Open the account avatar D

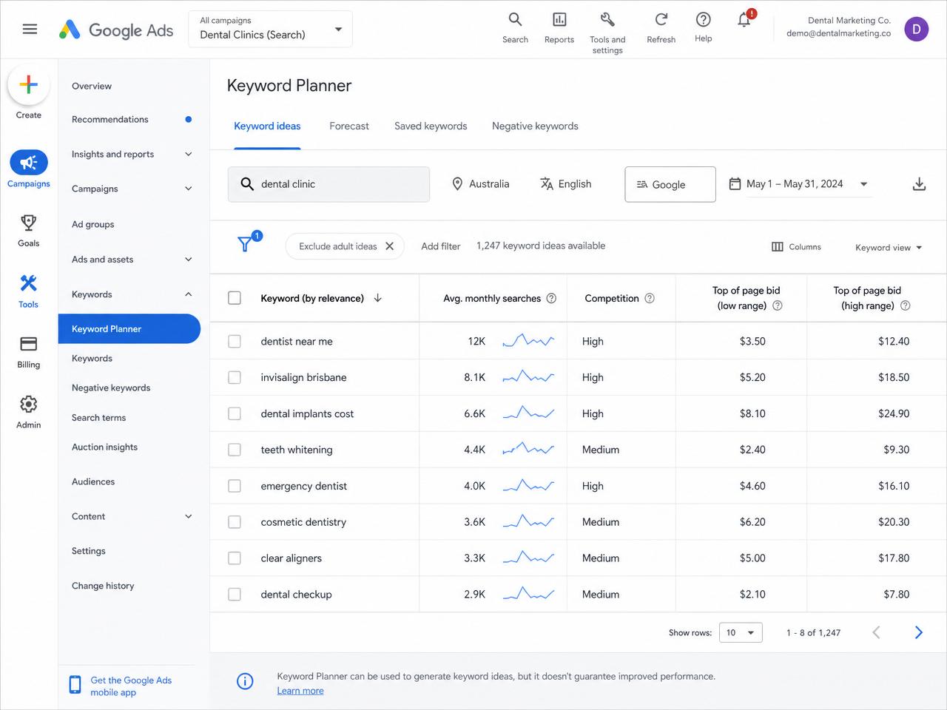[x=916, y=29]
